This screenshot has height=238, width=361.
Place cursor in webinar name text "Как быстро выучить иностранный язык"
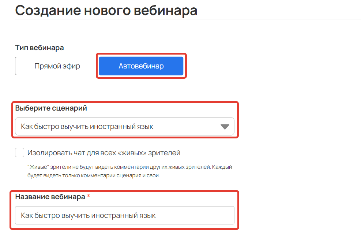(x=88, y=216)
